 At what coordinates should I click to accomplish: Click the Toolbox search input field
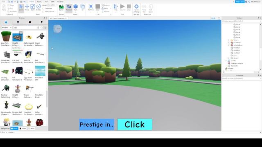[x=25, y=27]
